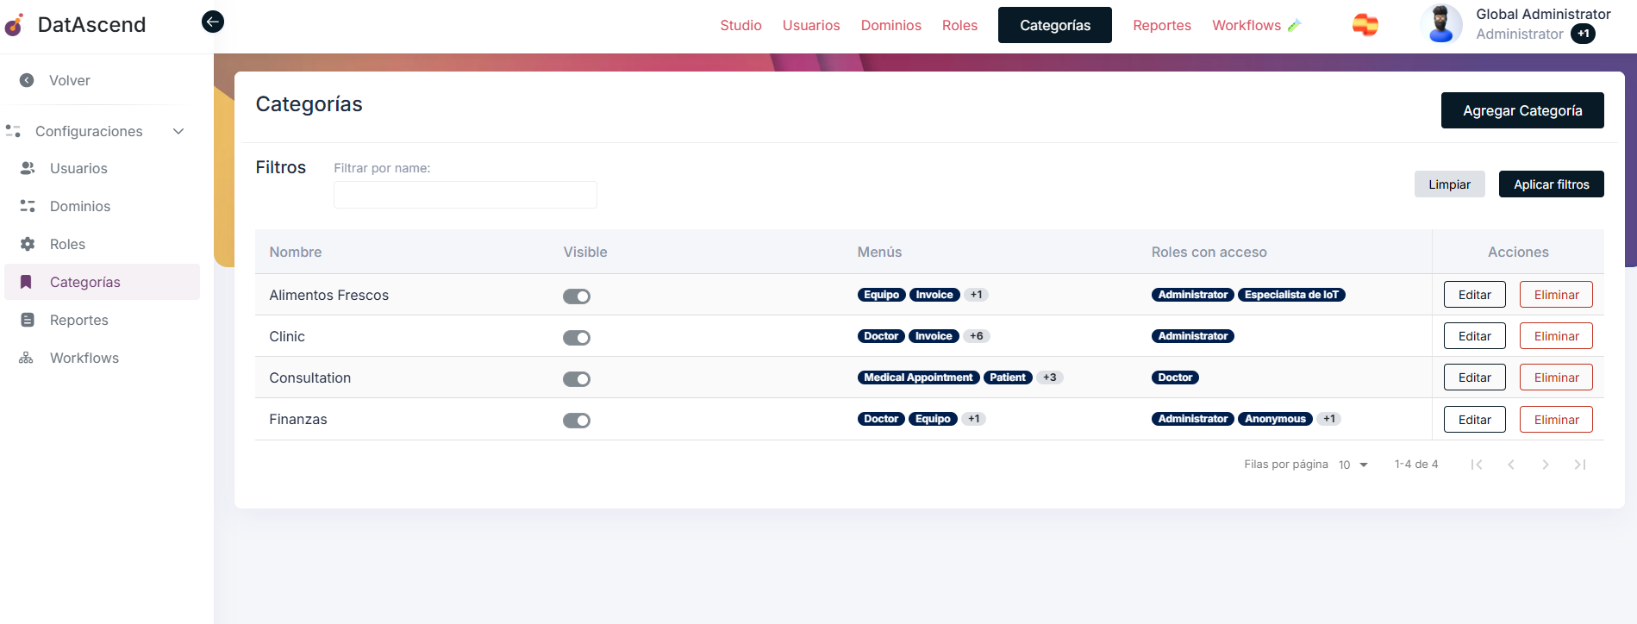Click the Usuarios people icon in sidebar
Viewport: 1637px width, 624px height.
pos(28,168)
